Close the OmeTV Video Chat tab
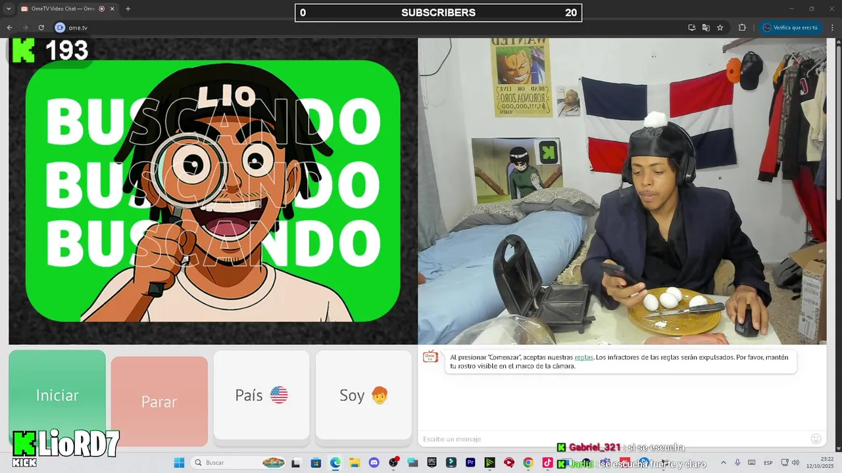This screenshot has height=473, width=842. click(112, 9)
